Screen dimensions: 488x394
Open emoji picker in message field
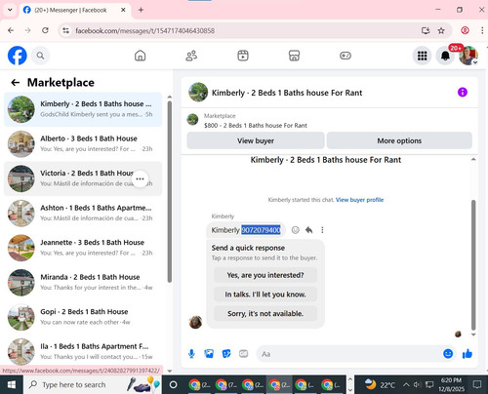point(448,354)
